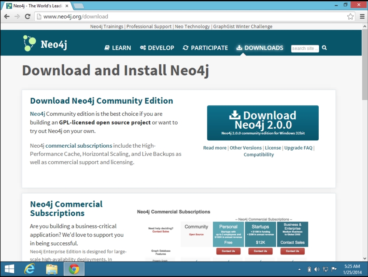Click the commercial subscriptions link

79,146
